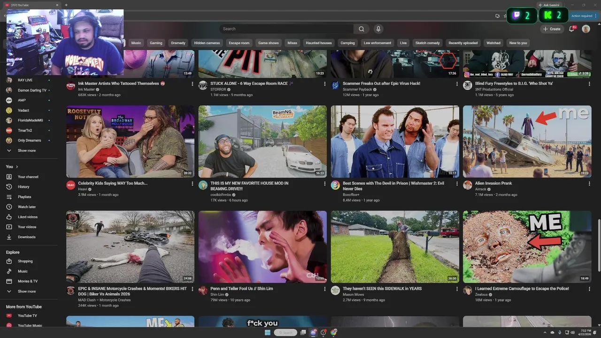
Task: Select the Recently uploaded chip
Action: (x=463, y=43)
